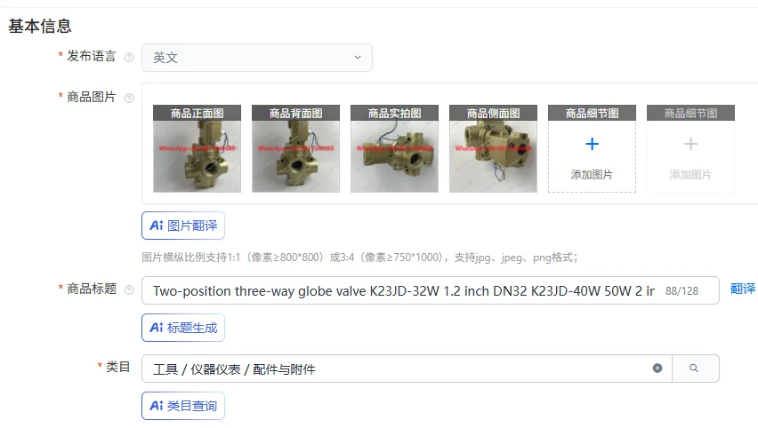Select the 商品实拍图 thumbnail
Viewport: 758px width, 428px height.
394,148
